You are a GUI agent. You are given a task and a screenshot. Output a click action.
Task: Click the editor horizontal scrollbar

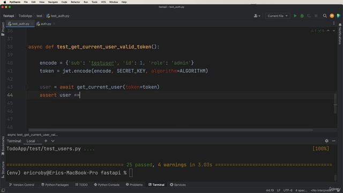pyautogui.click(x=170, y=130)
